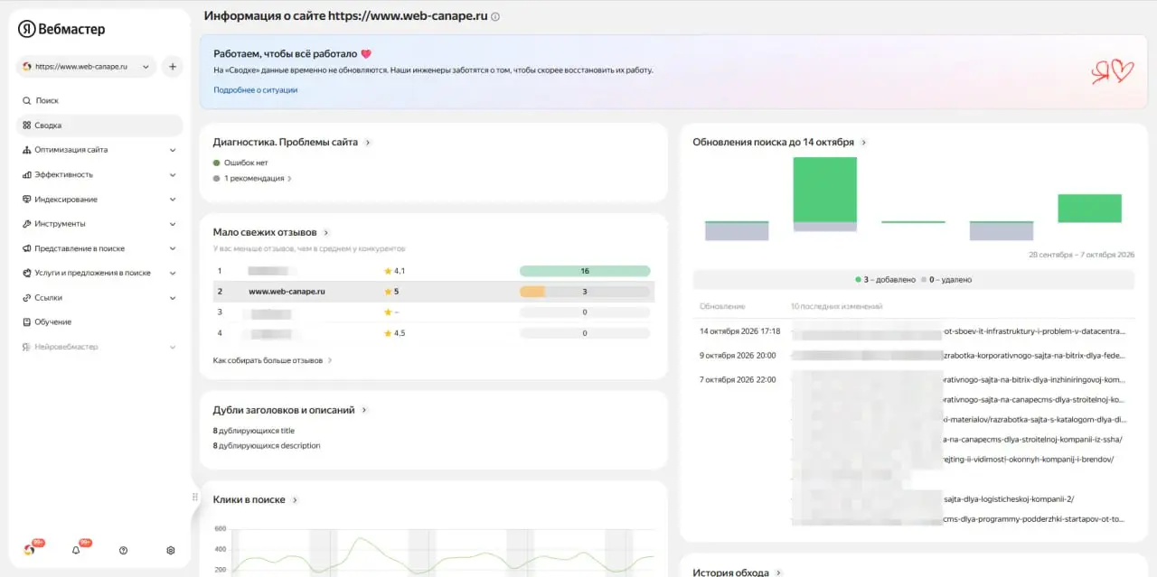Open URL ending rejting-ii-vidimosti-okonnyh-kompanij-i-brendov/

pos(1028,459)
